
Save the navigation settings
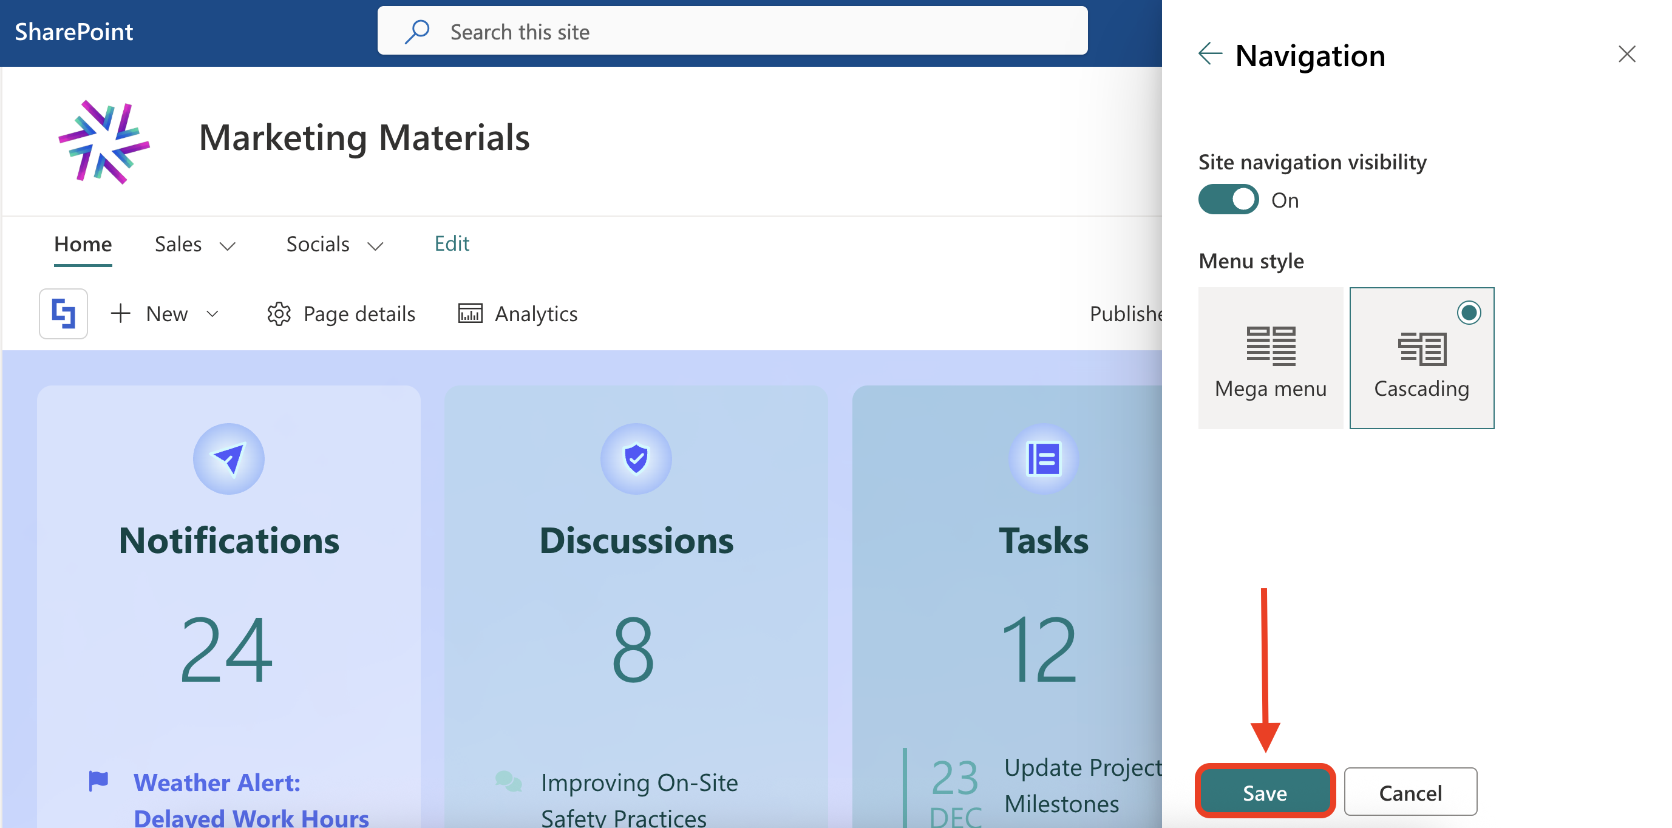(x=1265, y=792)
